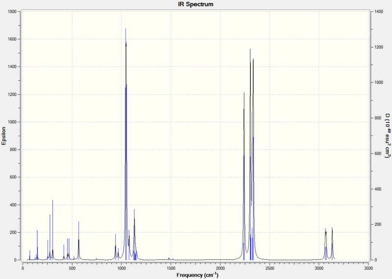The width and height of the screenshot is (392, 279).
Task: Click the 1000 tick on right D axis
Action: pos(379,82)
